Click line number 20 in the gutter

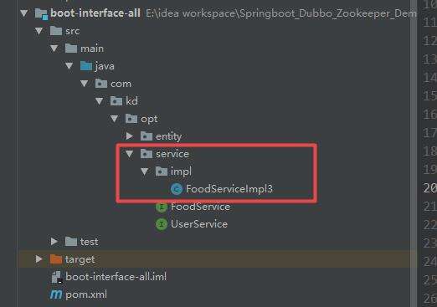pyautogui.click(x=430, y=187)
